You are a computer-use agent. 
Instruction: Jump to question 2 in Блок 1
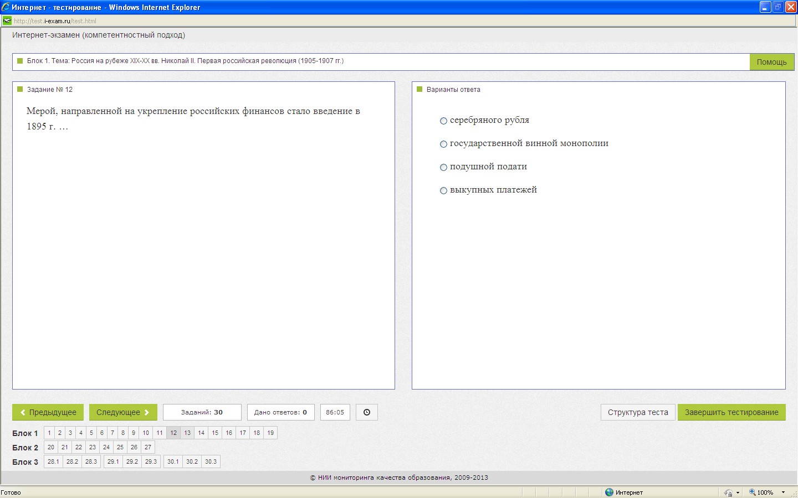tap(60, 433)
